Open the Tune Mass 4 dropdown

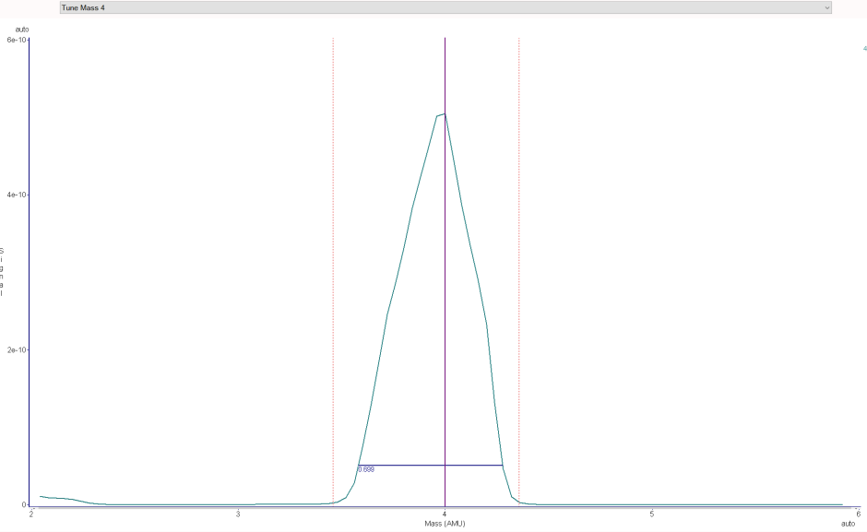pos(445,7)
